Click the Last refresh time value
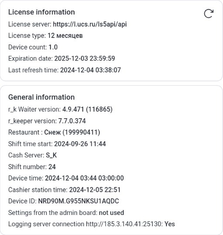Viewport: 223px width, 235px height. point(91,70)
